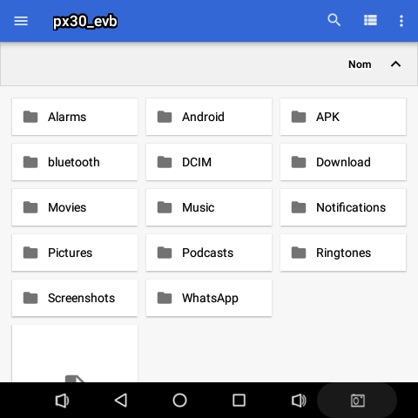Open the hamburger navigation menu
418x418 pixels.
pyautogui.click(x=21, y=21)
